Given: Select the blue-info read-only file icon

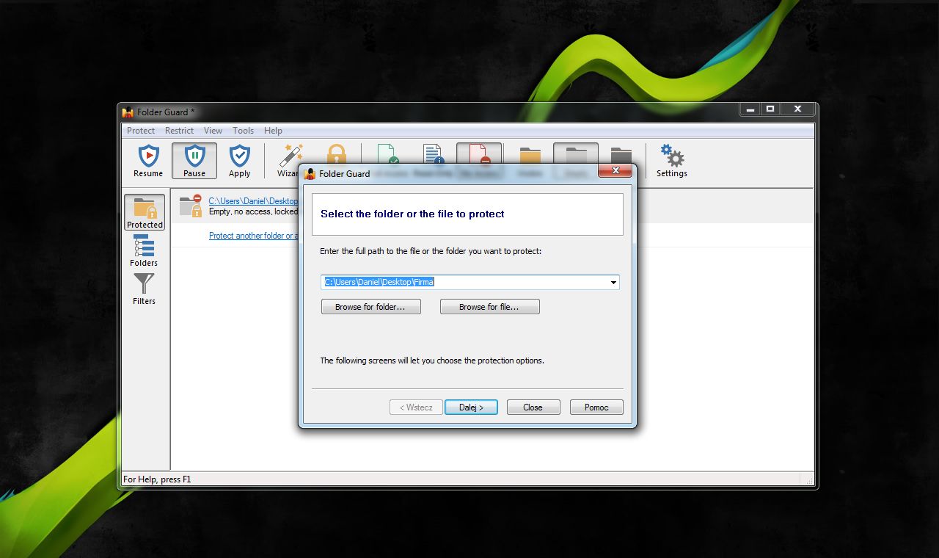Looking at the screenshot, I should tap(434, 153).
